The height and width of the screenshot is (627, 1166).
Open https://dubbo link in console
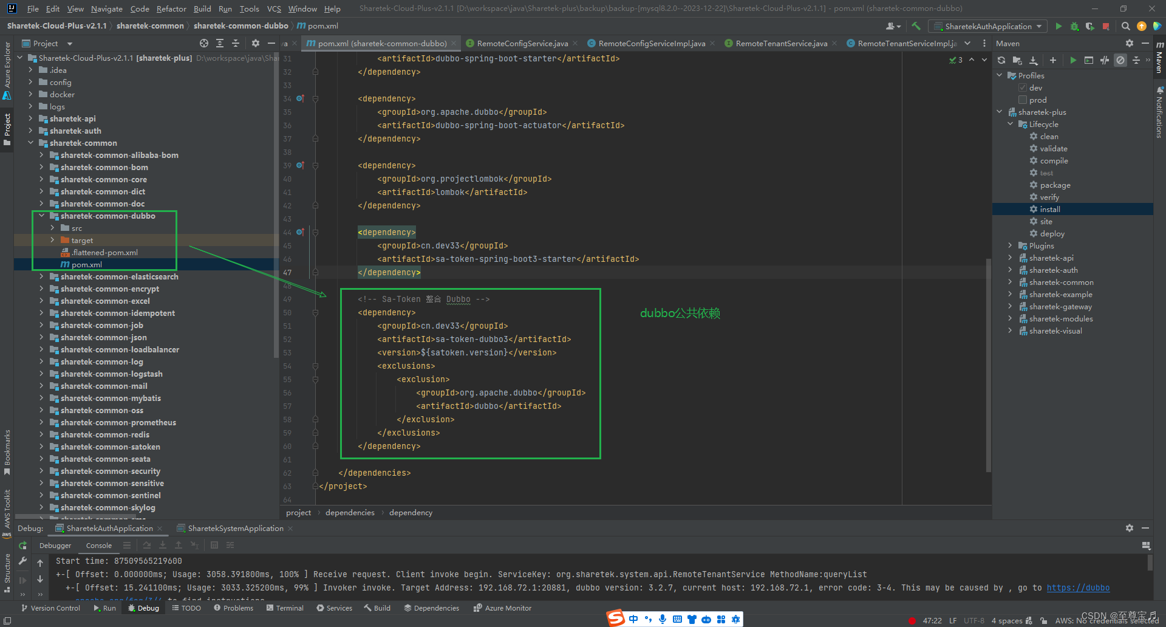(1078, 588)
